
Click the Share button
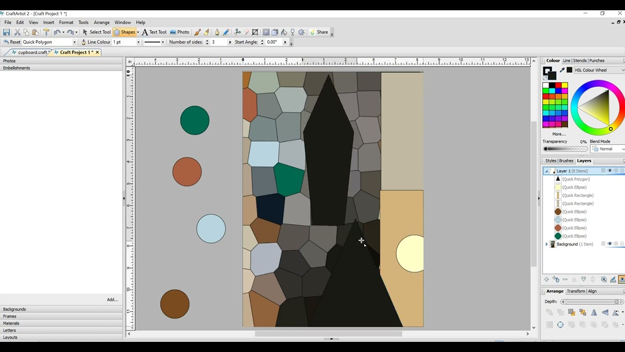point(319,32)
